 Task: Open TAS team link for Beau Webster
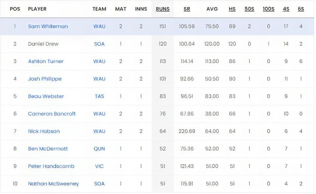coord(99,96)
